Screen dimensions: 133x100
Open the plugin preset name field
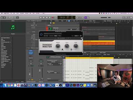[53, 34]
